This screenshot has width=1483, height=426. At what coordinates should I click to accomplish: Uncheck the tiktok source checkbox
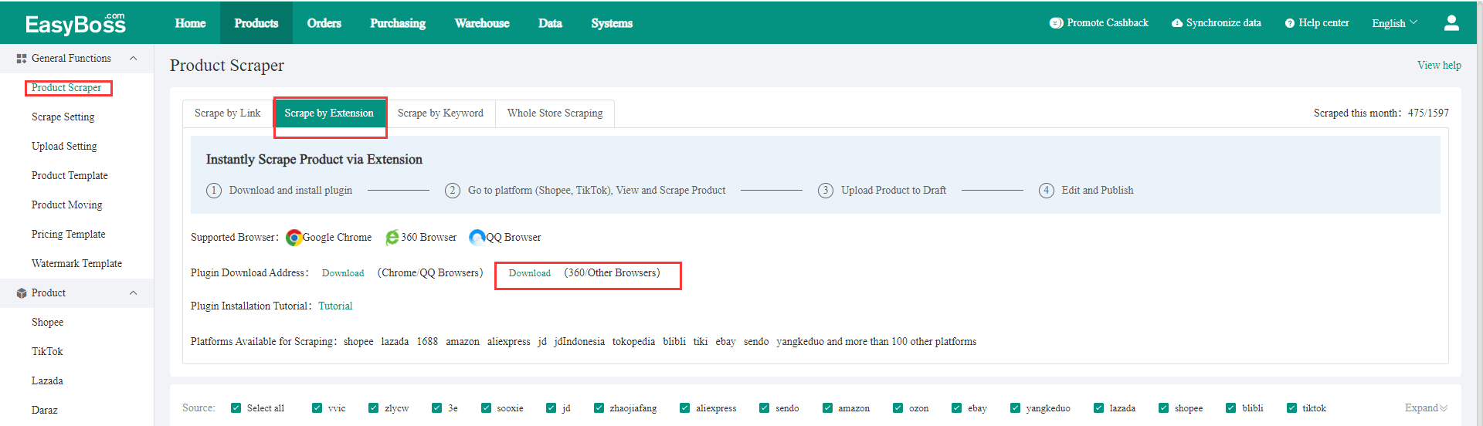click(1292, 408)
